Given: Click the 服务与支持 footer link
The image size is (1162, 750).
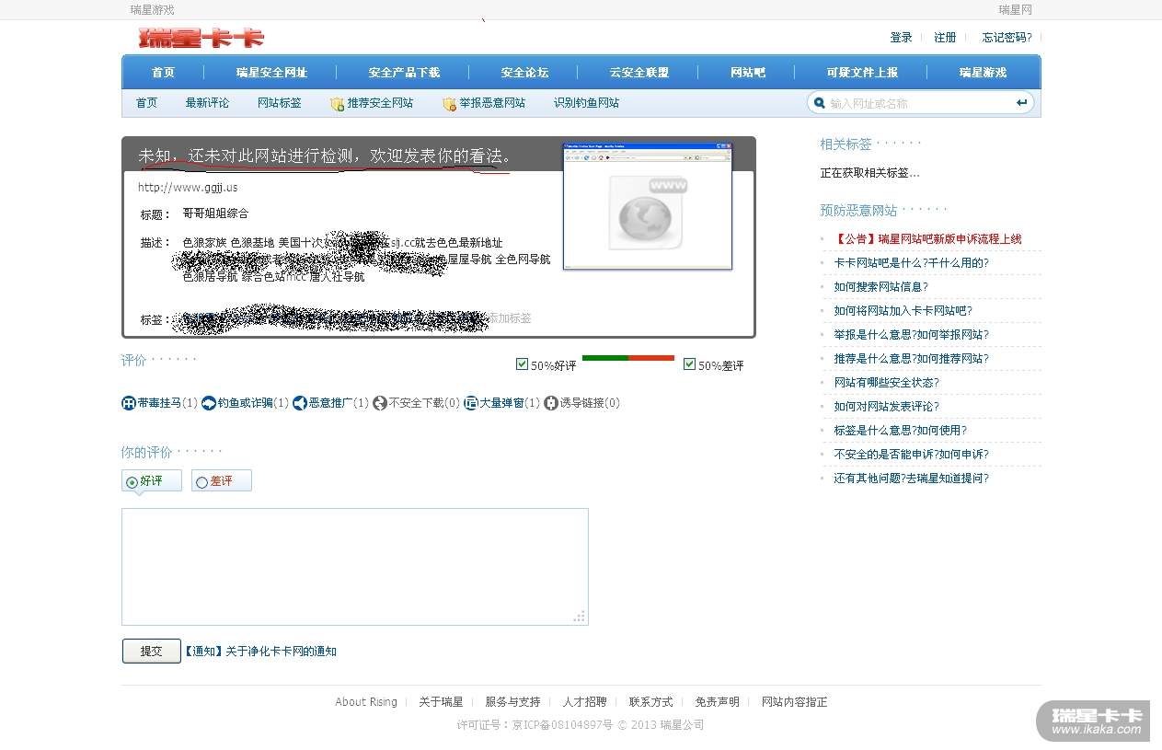Looking at the screenshot, I should click(x=513, y=702).
